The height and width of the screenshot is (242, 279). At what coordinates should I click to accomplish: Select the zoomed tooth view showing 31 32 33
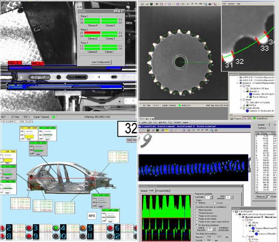[248, 38]
